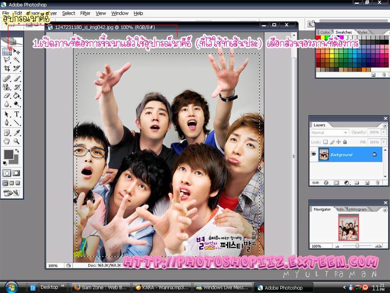
Task: Toggle lock image pixels brush icon
Action: pyautogui.click(x=332, y=142)
